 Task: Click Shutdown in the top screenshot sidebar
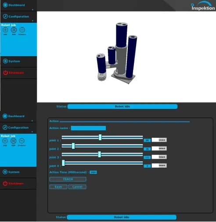coord(14,72)
